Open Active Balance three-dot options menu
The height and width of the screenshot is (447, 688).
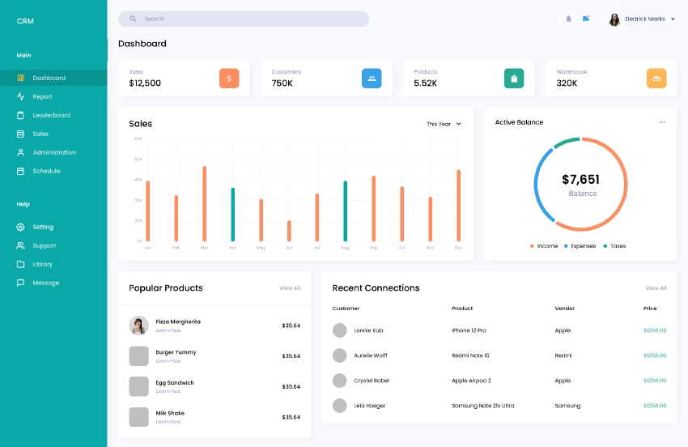[662, 122]
